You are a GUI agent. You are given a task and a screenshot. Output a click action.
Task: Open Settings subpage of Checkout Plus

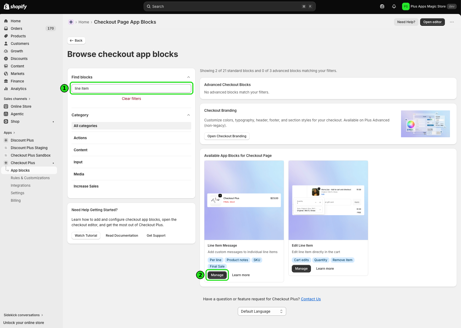(17, 193)
